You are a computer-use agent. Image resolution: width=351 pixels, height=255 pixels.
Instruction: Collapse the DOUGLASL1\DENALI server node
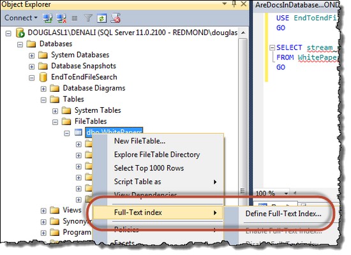[8, 34]
